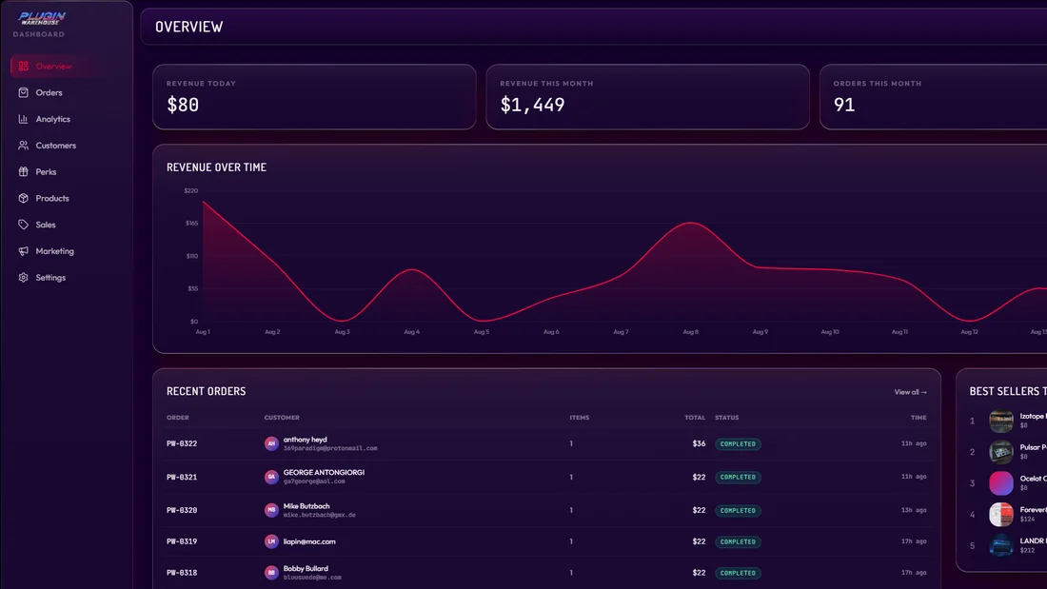The width and height of the screenshot is (1047, 589).
Task: Click the Revenue This Month card
Action: [647, 97]
